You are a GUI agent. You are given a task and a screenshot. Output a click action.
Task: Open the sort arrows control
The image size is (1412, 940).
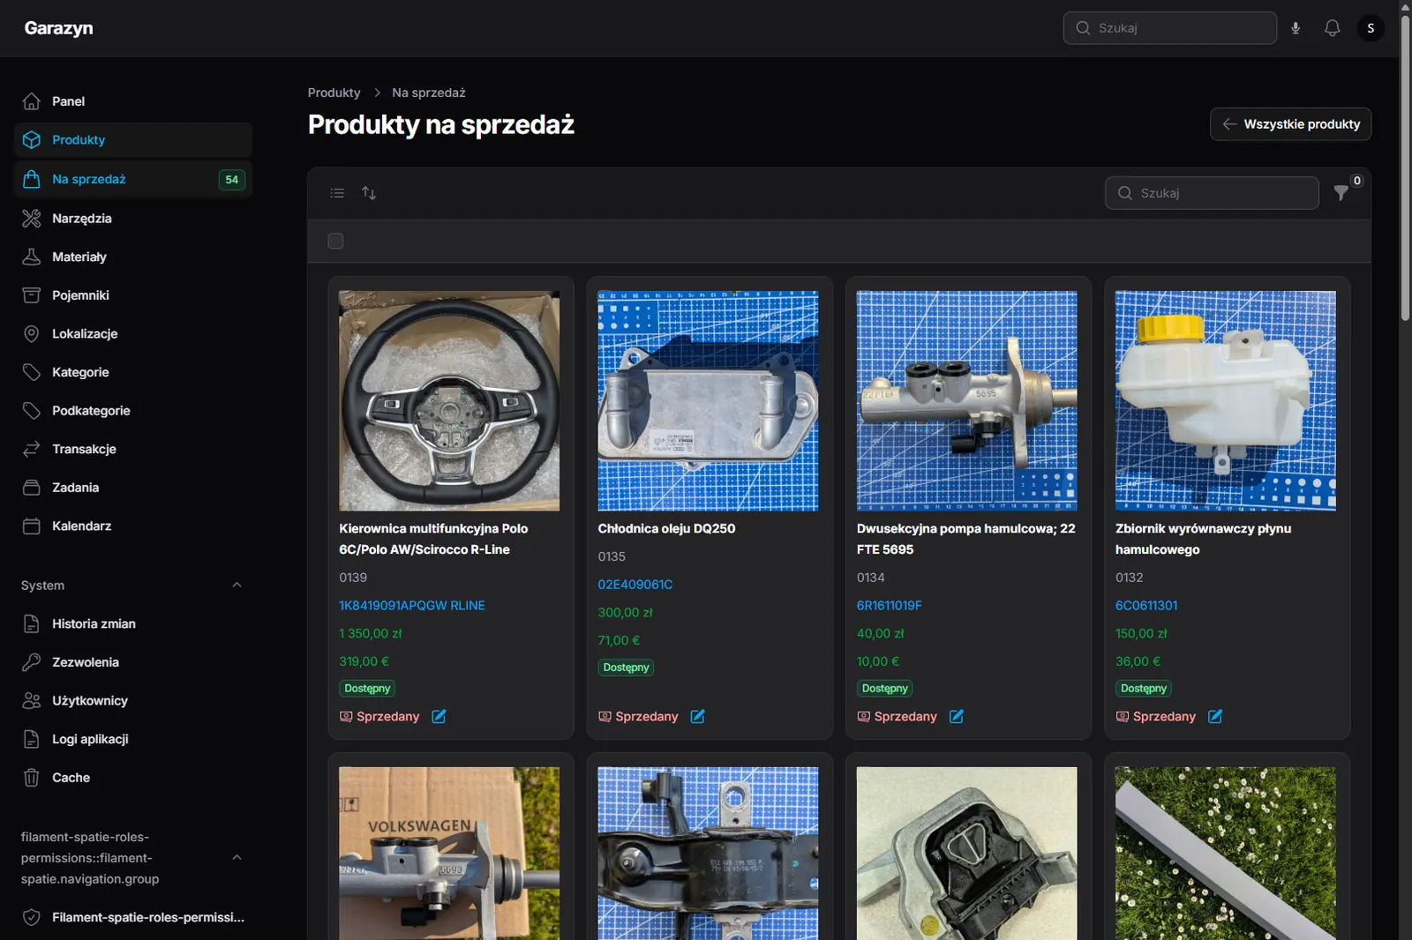click(x=369, y=193)
